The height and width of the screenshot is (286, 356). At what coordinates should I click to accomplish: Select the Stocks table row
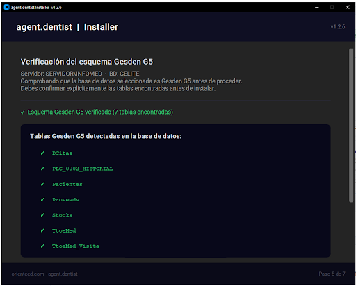click(62, 215)
